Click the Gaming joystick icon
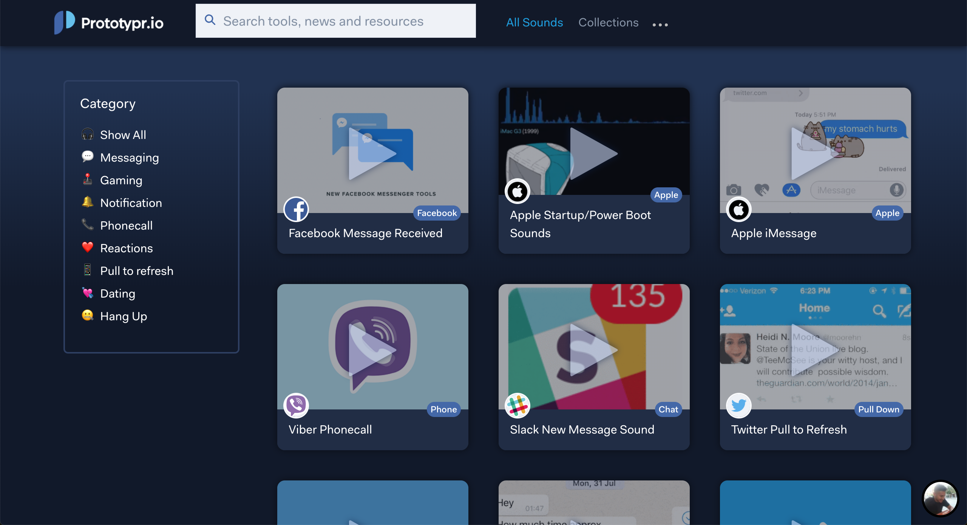The width and height of the screenshot is (967, 525). point(88,179)
